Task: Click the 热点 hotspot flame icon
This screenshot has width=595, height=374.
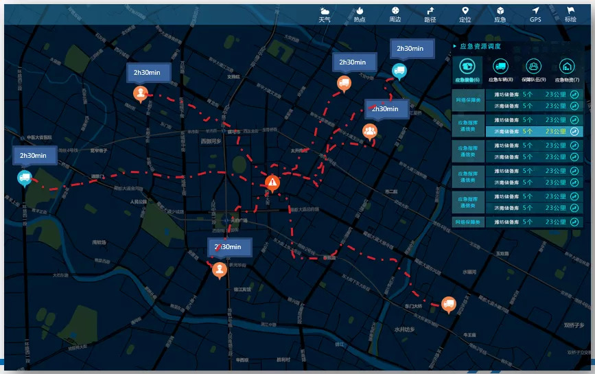Action: pos(360,14)
